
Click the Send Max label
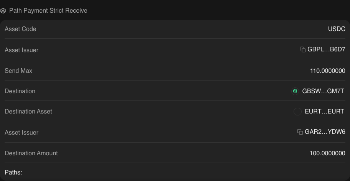click(x=18, y=71)
